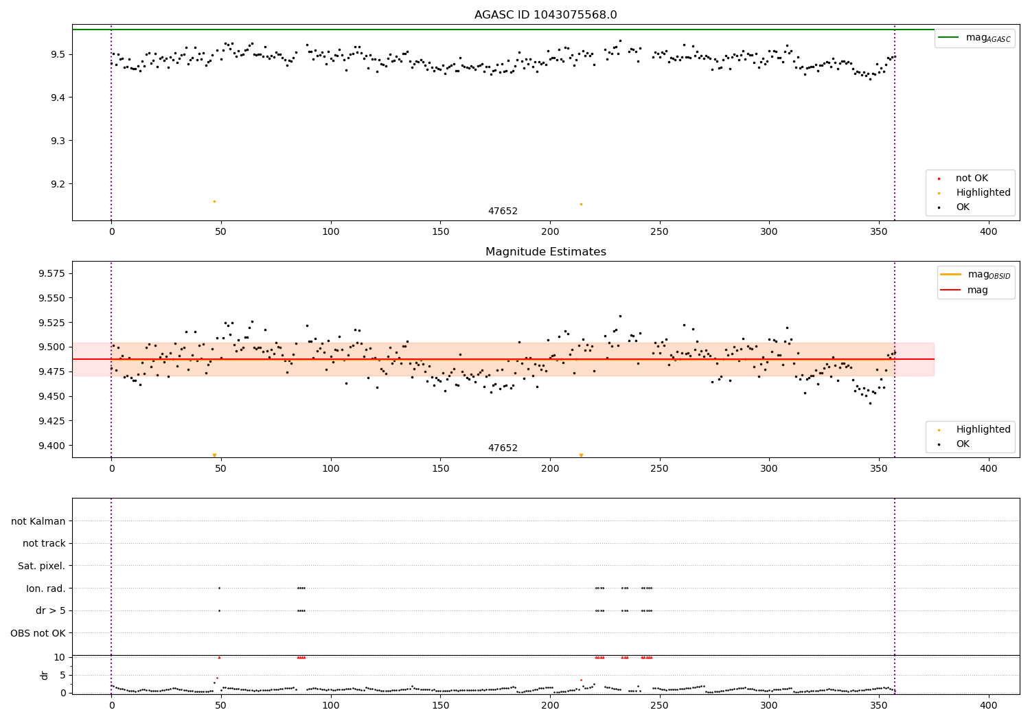The image size is (1030, 721).
Task: Click the 400 x-axis tick under the top plot
Action: coord(988,232)
